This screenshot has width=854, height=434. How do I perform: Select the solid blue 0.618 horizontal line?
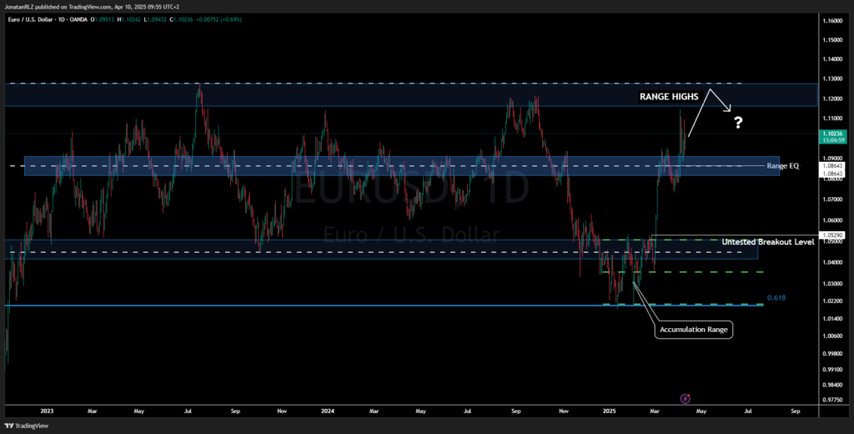[384, 305]
